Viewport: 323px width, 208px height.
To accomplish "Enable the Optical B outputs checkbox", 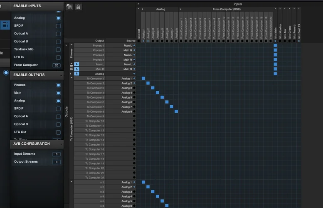I will 58,124.
